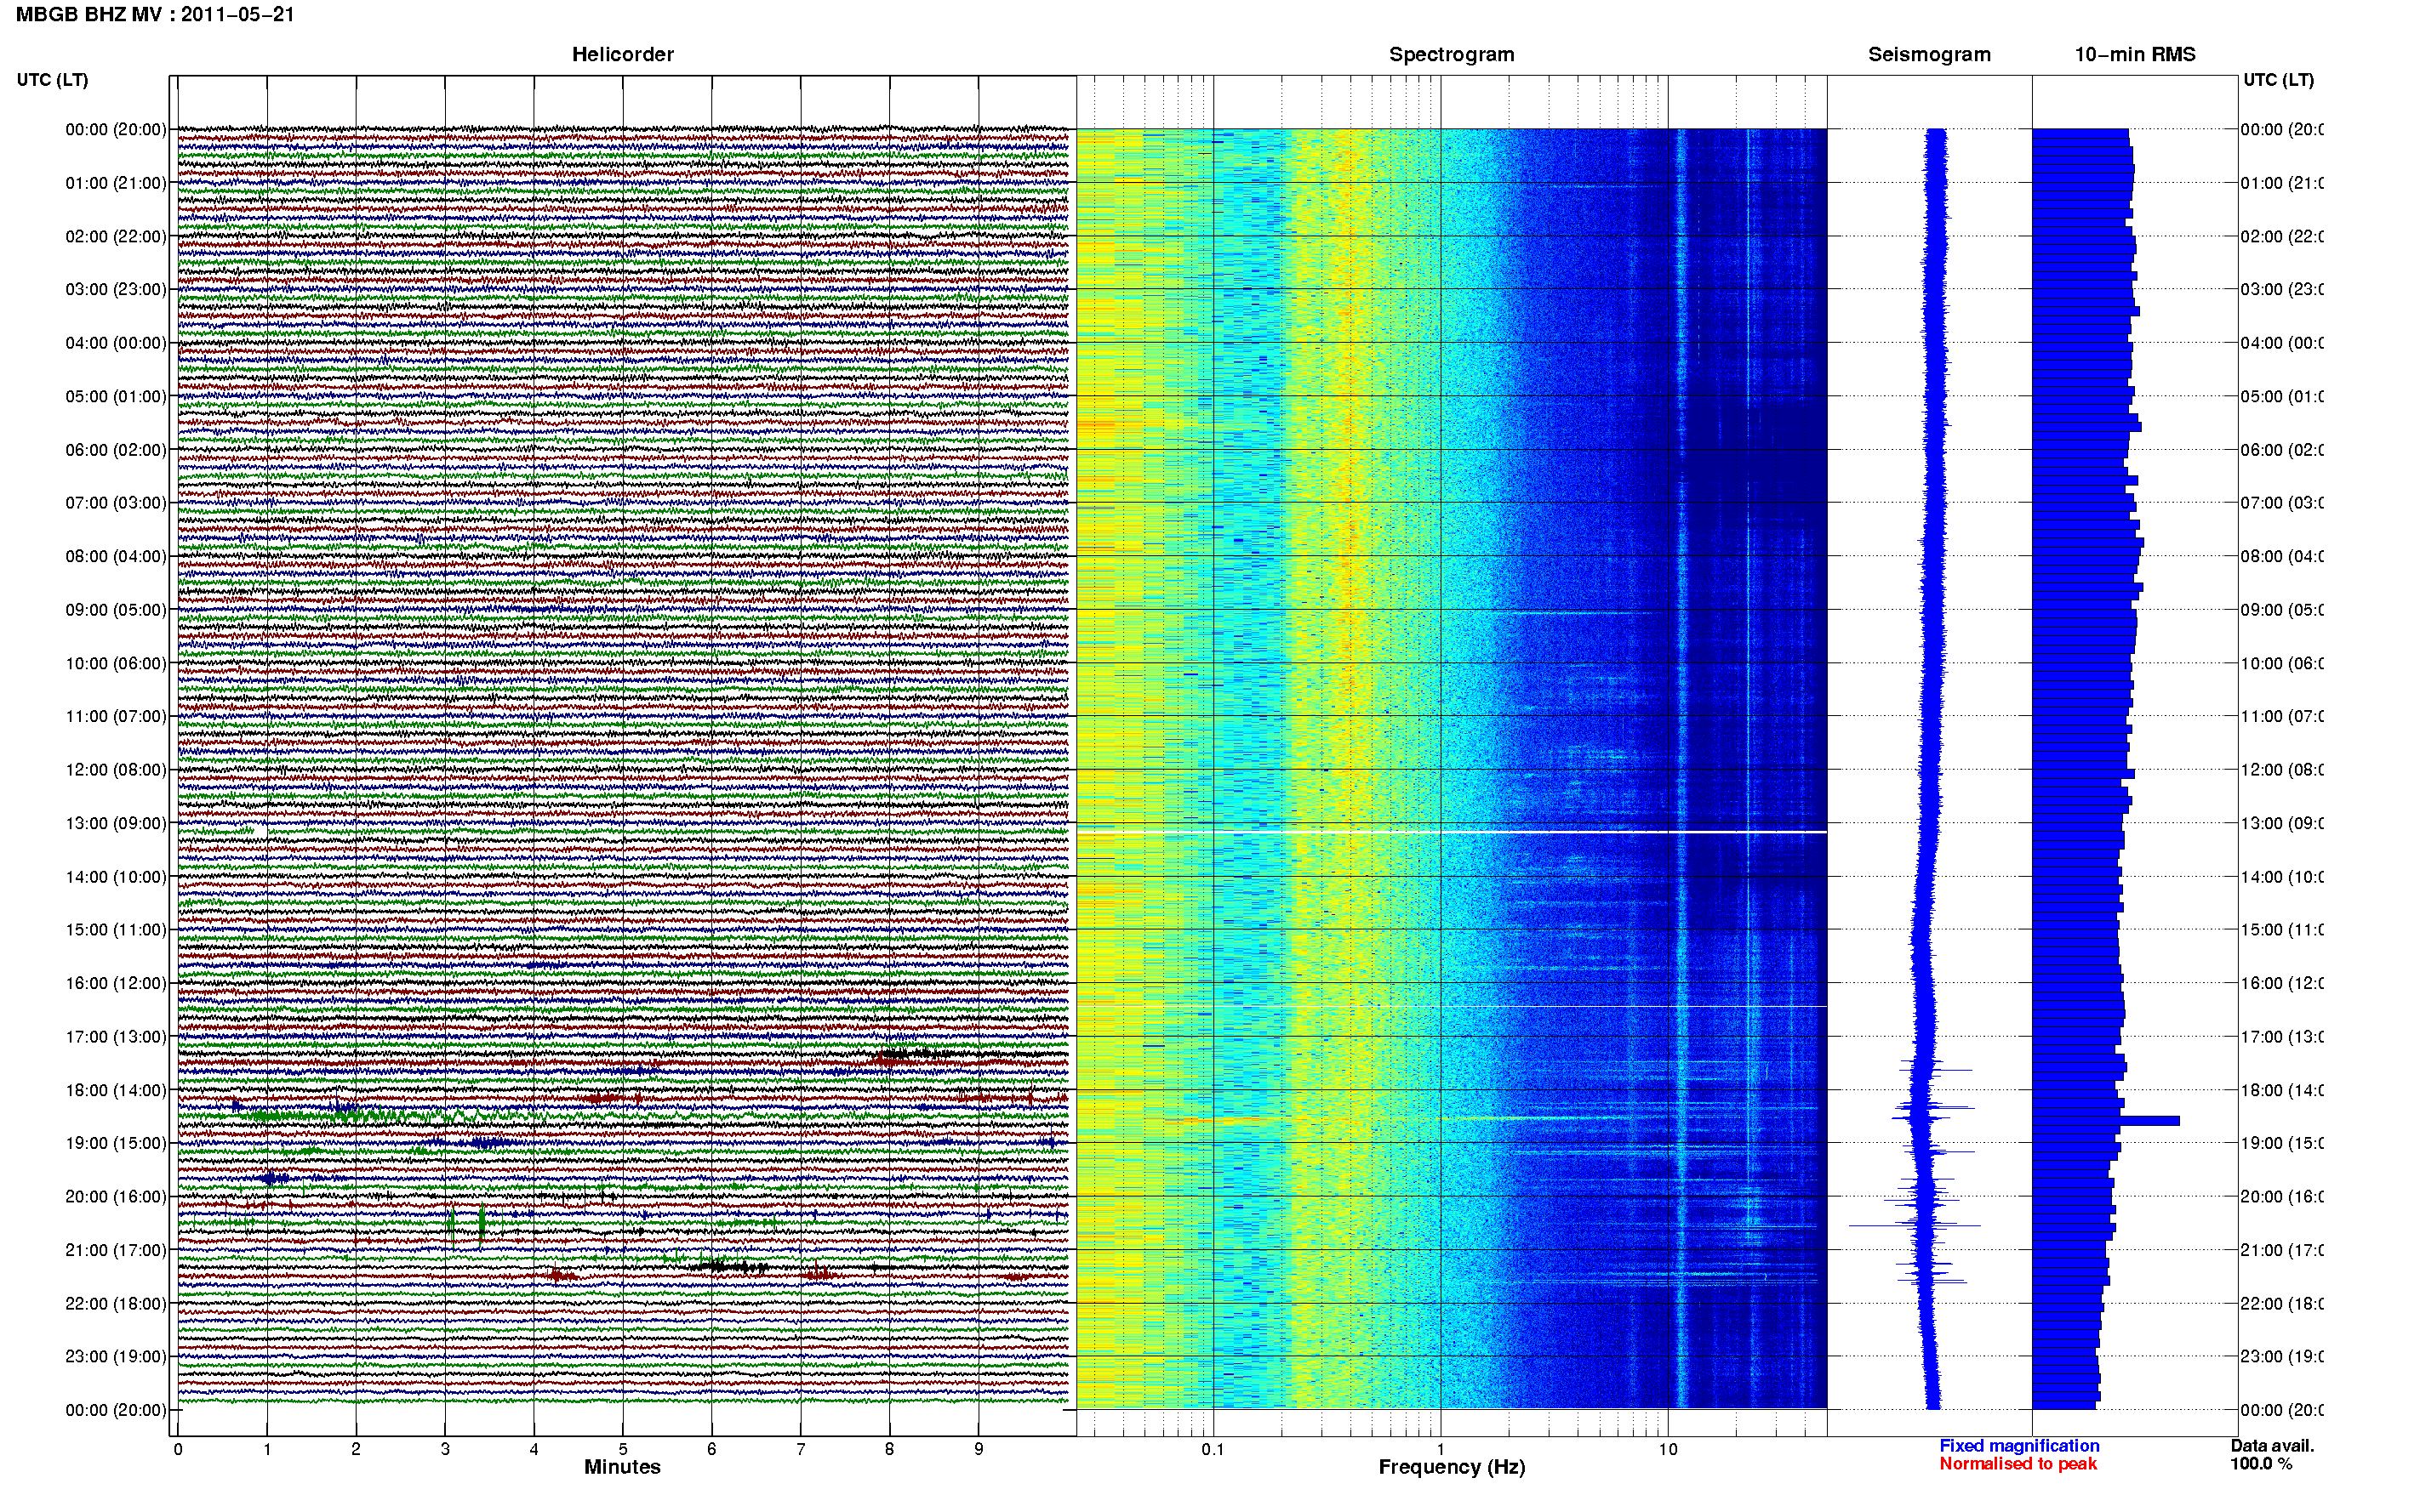Pick helicorder time label "19:00 (15:00)"

coord(116,1143)
